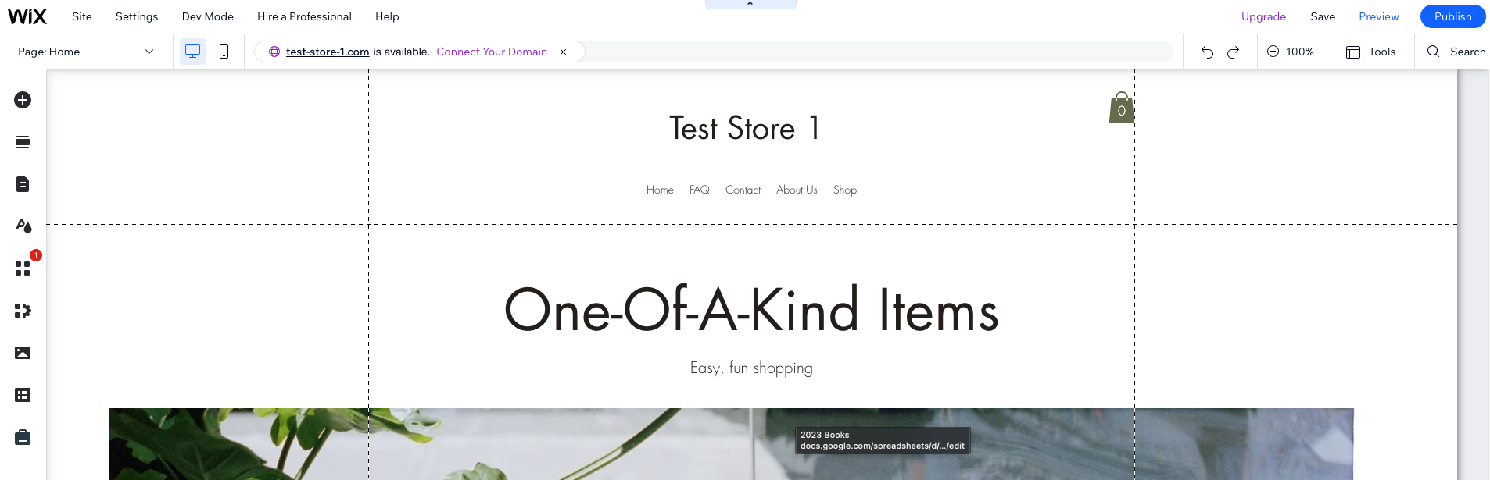Click the Save button
This screenshot has height=480, width=1490.
click(x=1323, y=16)
